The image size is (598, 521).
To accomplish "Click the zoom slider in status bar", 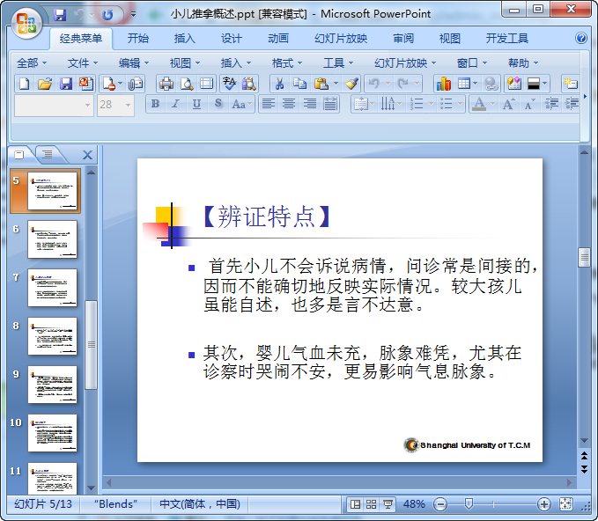I will pyautogui.click(x=469, y=504).
